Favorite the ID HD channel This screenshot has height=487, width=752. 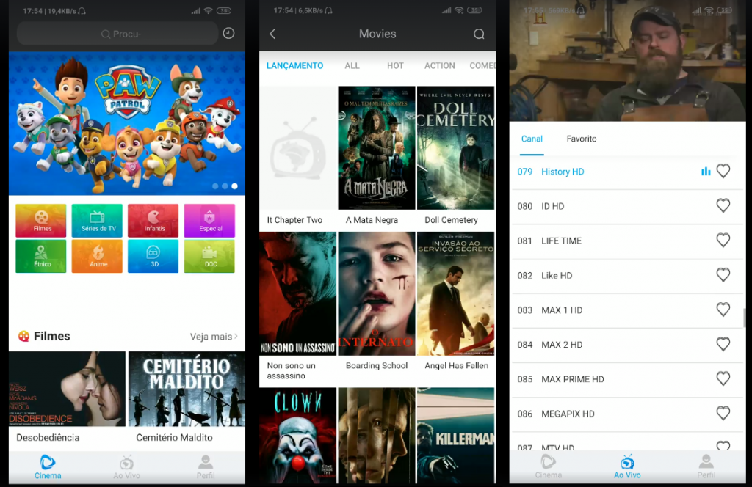[723, 205]
